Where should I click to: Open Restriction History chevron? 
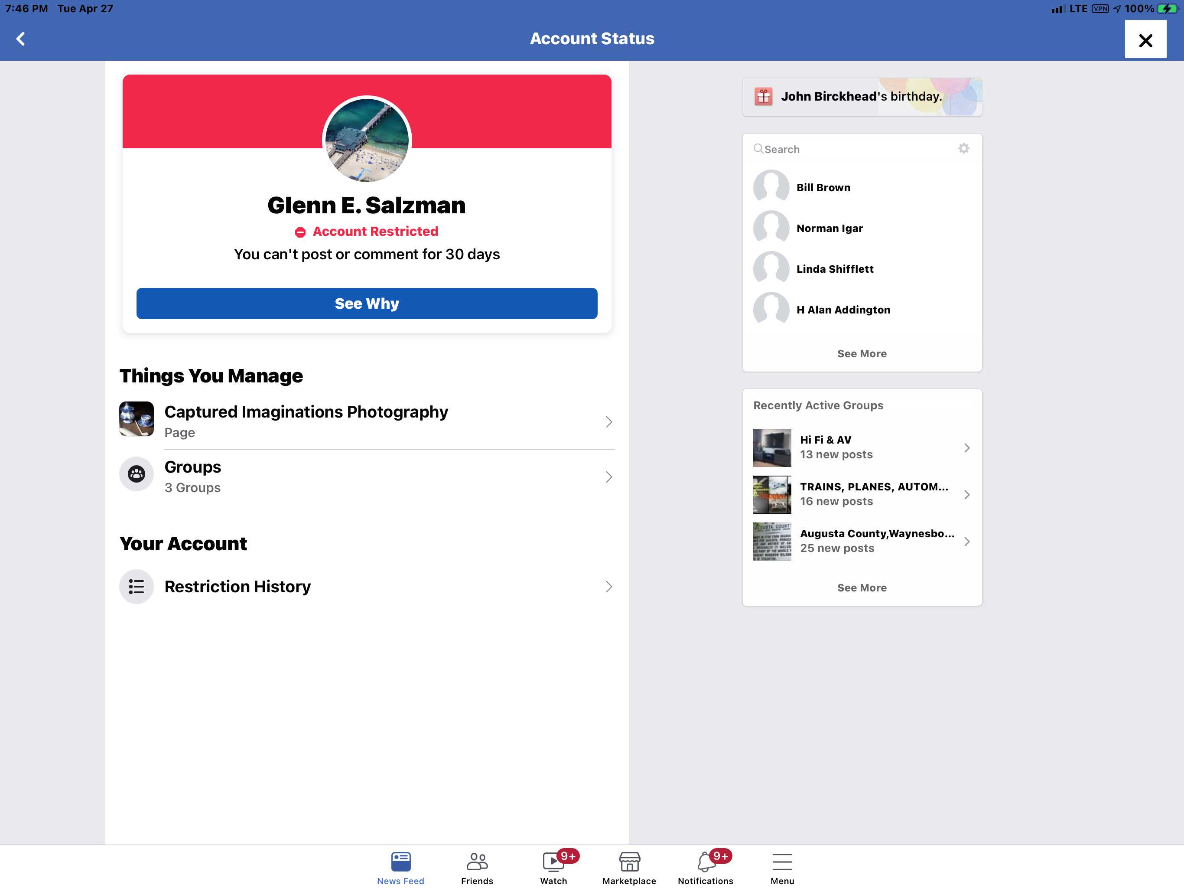[608, 587]
